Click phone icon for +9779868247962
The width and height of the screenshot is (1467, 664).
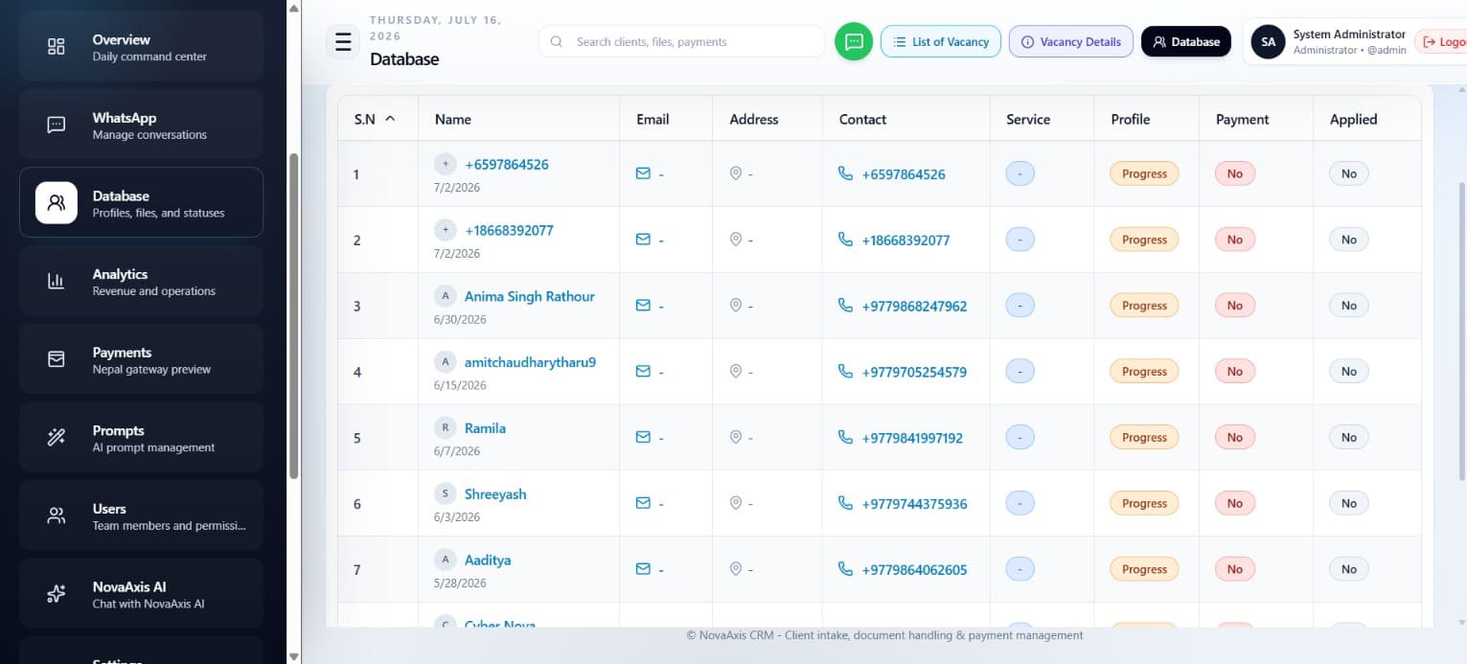pyautogui.click(x=845, y=306)
